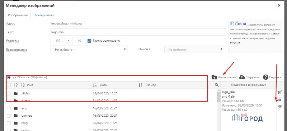Open the Выравнивание dropdown
The width and height of the screenshot is (287, 131).
pos(89,50)
